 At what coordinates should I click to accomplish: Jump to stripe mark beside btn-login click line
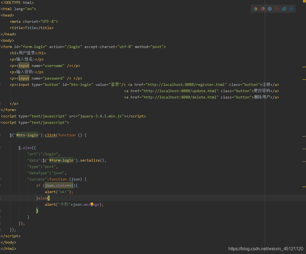[x=304, y=136]
